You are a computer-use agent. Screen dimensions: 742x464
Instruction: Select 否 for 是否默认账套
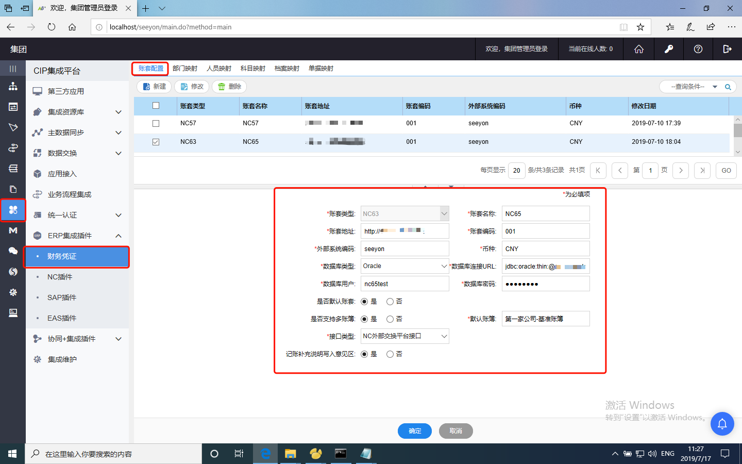pos(390,302)
